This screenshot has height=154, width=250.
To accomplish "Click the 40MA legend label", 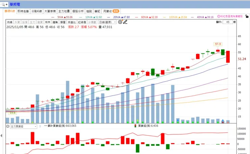I will (x=205, y=17).
